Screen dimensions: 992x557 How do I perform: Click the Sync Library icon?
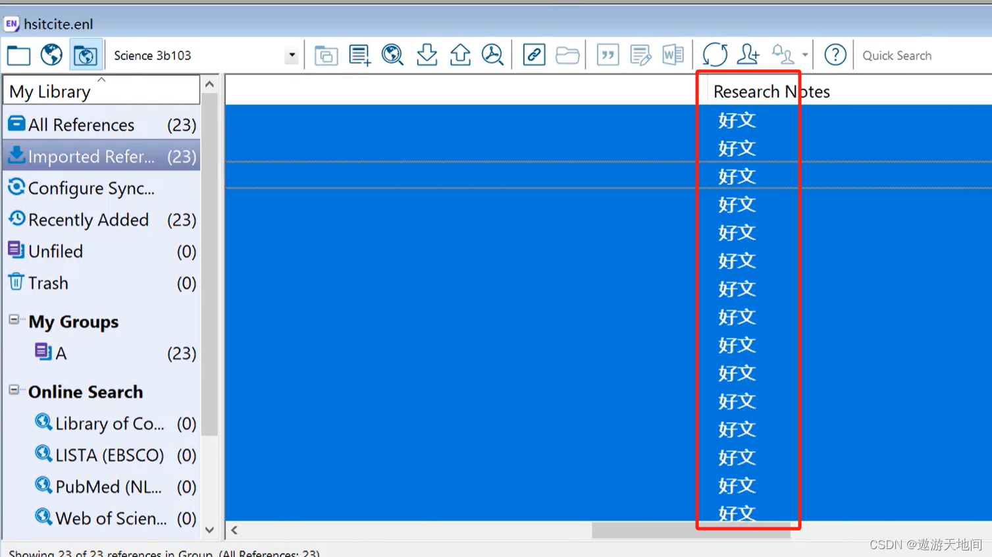(x=715, y=55)
